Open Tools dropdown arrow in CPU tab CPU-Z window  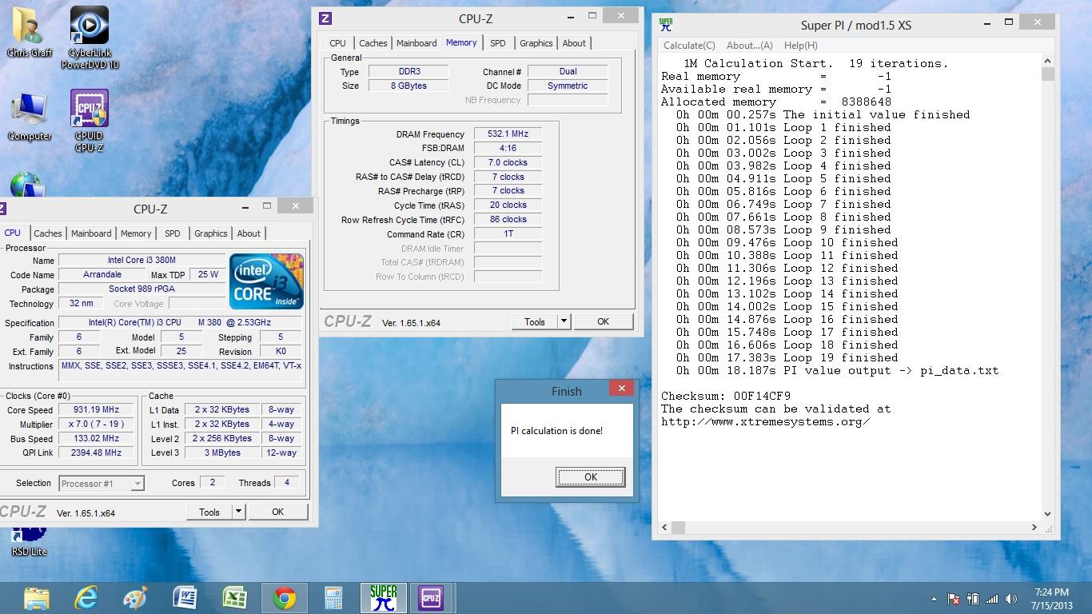coord(238,512)
